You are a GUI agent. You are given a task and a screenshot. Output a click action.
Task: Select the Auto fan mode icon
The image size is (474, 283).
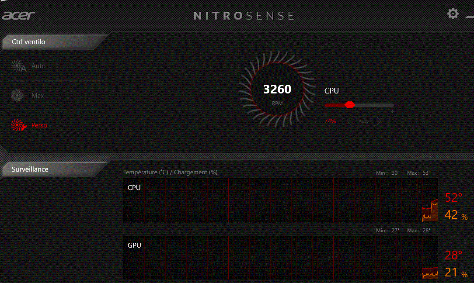[18, 66]
